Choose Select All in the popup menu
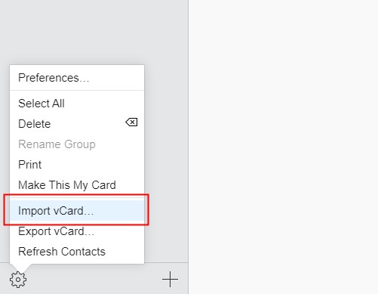Viewport: 378px width, 294px height. 41,104
